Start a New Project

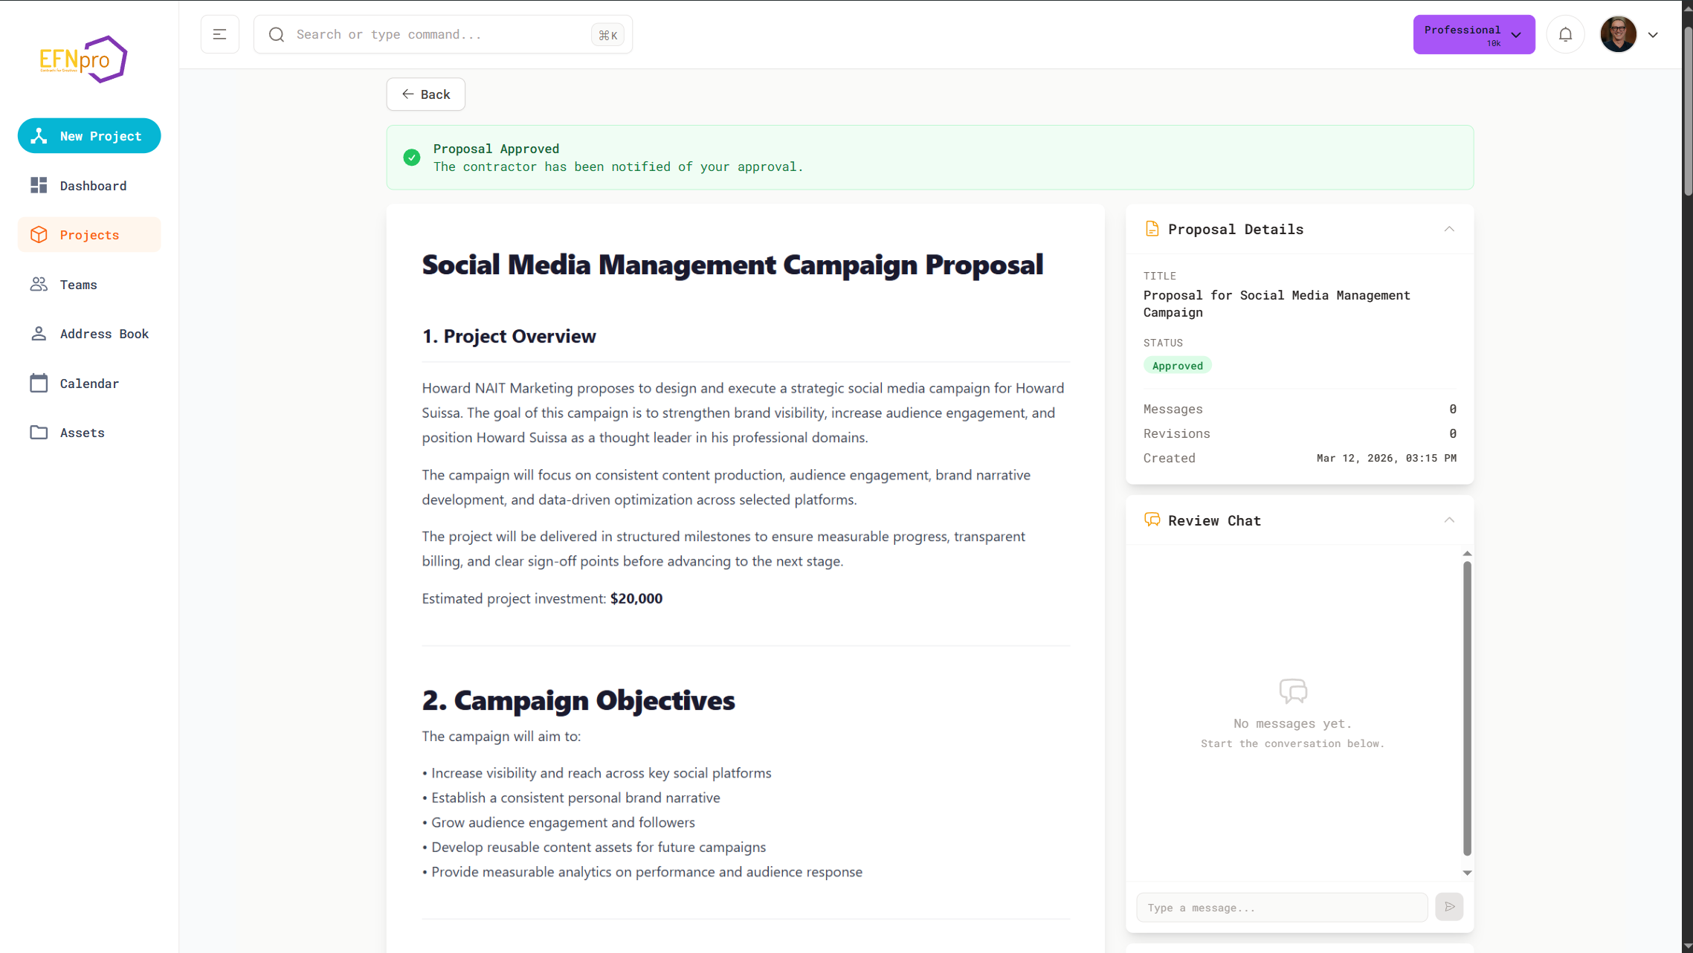tap(89, 136)
